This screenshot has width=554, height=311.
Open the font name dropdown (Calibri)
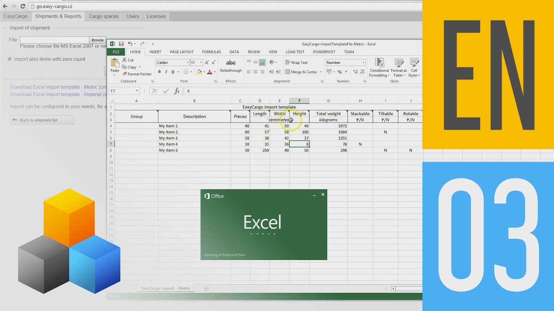188,63
